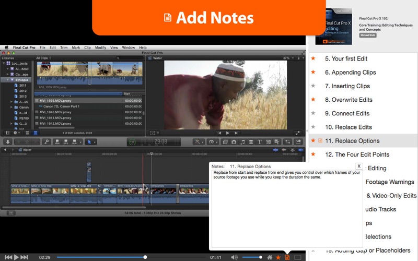Open the Trim menu
418x261 pixels.
[64, 48]
